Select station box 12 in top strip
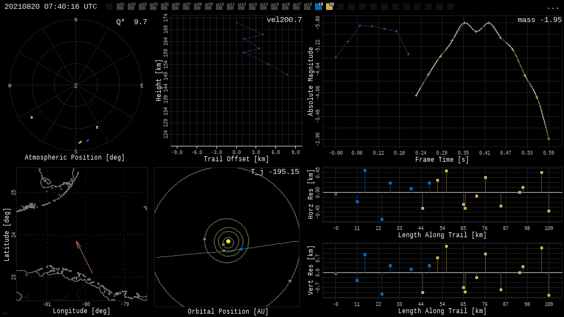This screenshot has width=564, height=317. (x=241, y=6)
